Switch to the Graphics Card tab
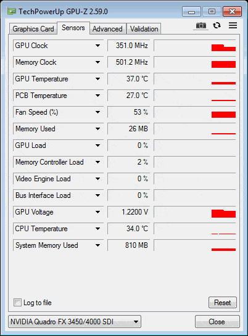Viewport: 248px width, 336px height. pyautogui.click(x=33, y=29)
